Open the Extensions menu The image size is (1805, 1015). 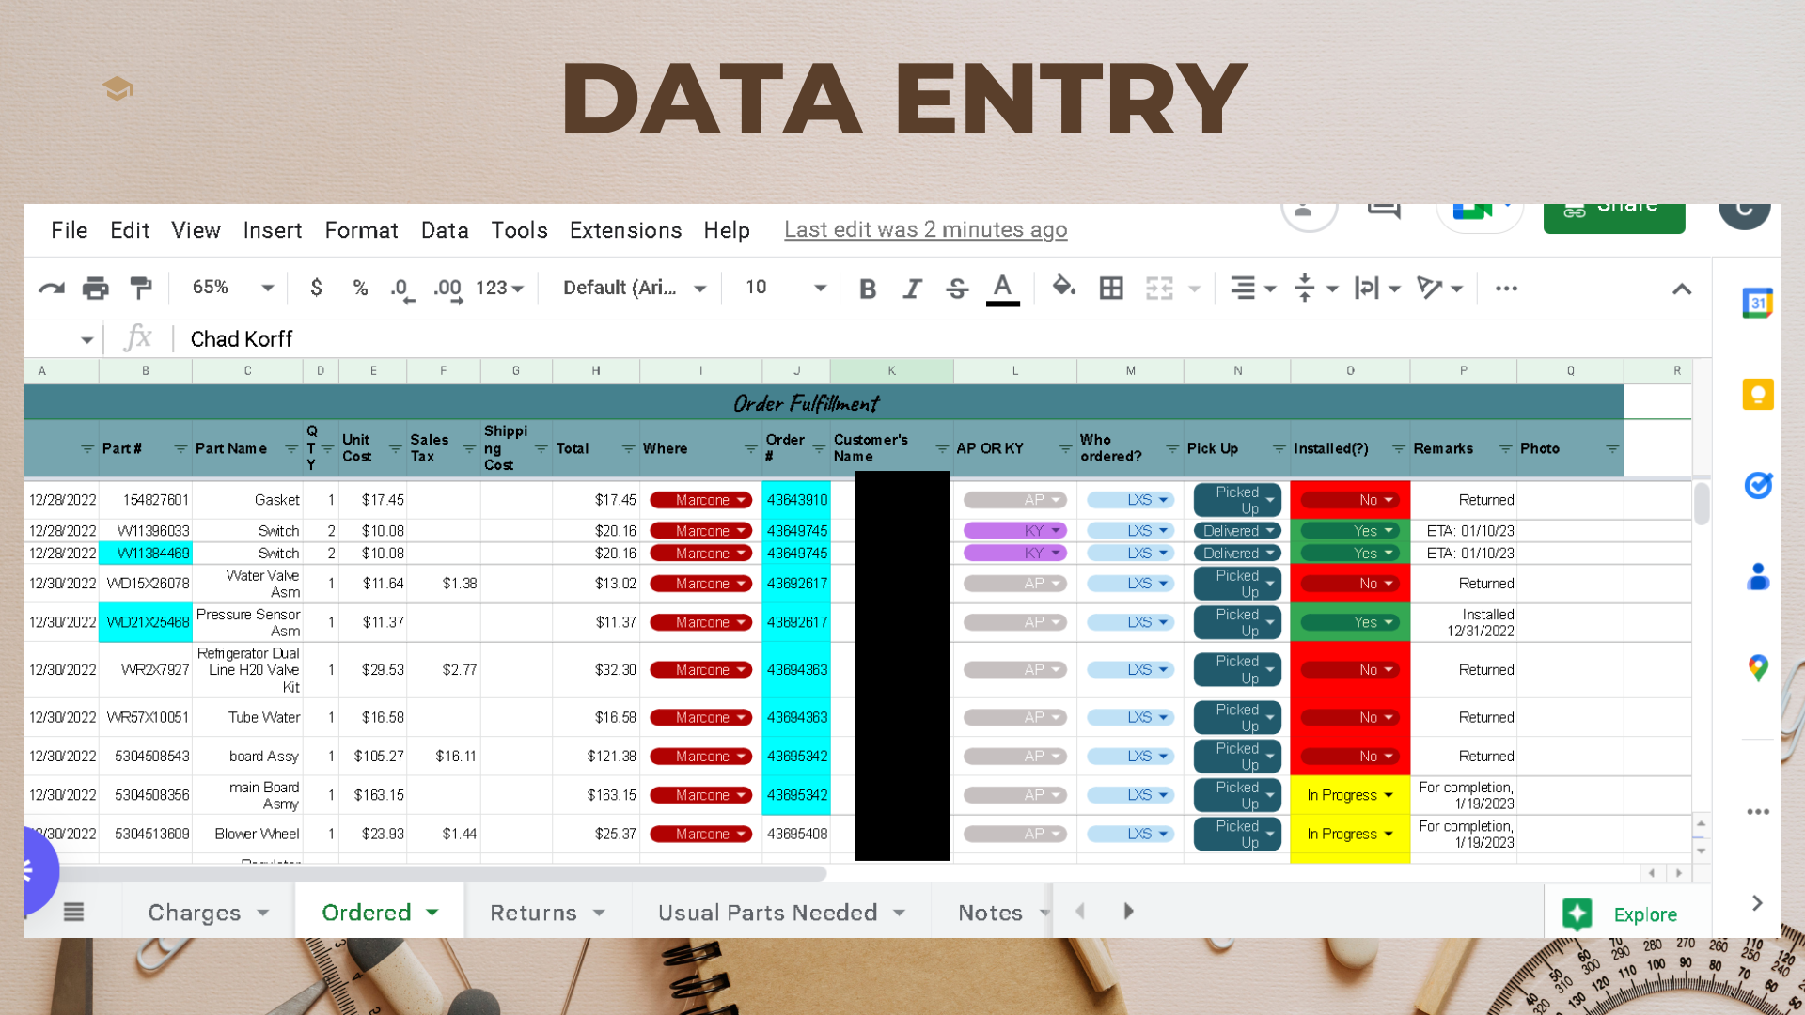(x=625, y=230)
